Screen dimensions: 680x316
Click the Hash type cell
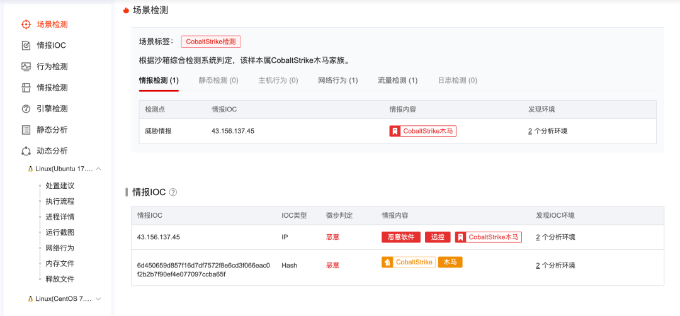click(289, 265)
